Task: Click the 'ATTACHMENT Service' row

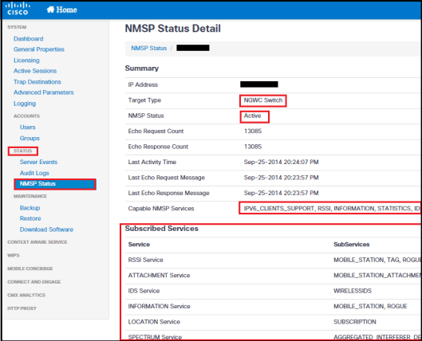Action: (x=273, y=276)
